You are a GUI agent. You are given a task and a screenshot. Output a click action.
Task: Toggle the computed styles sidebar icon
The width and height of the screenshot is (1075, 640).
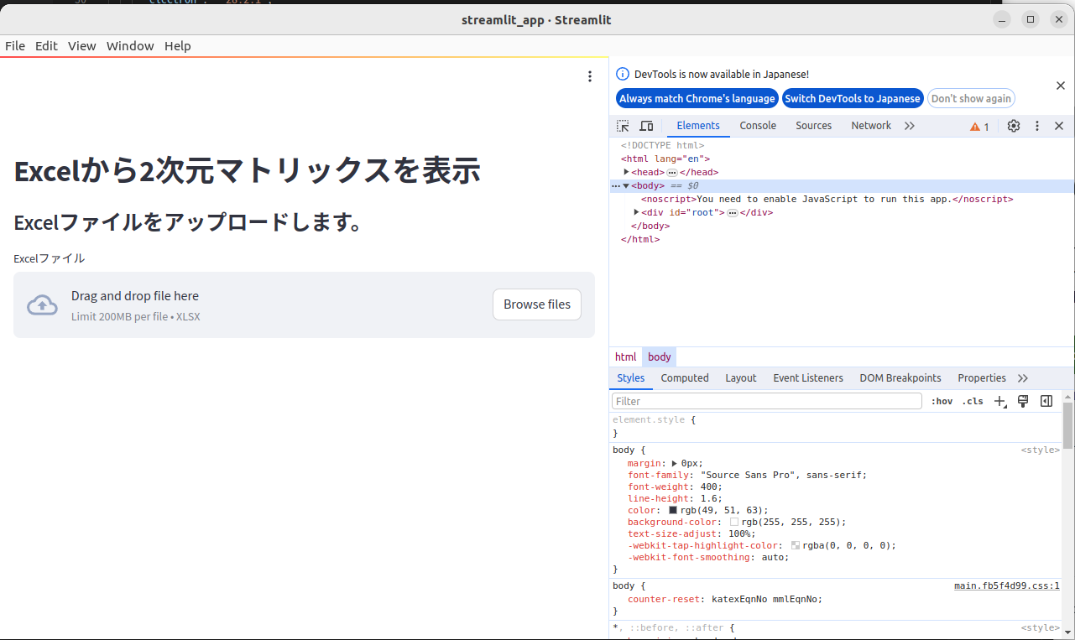(x=1046, y=401)
